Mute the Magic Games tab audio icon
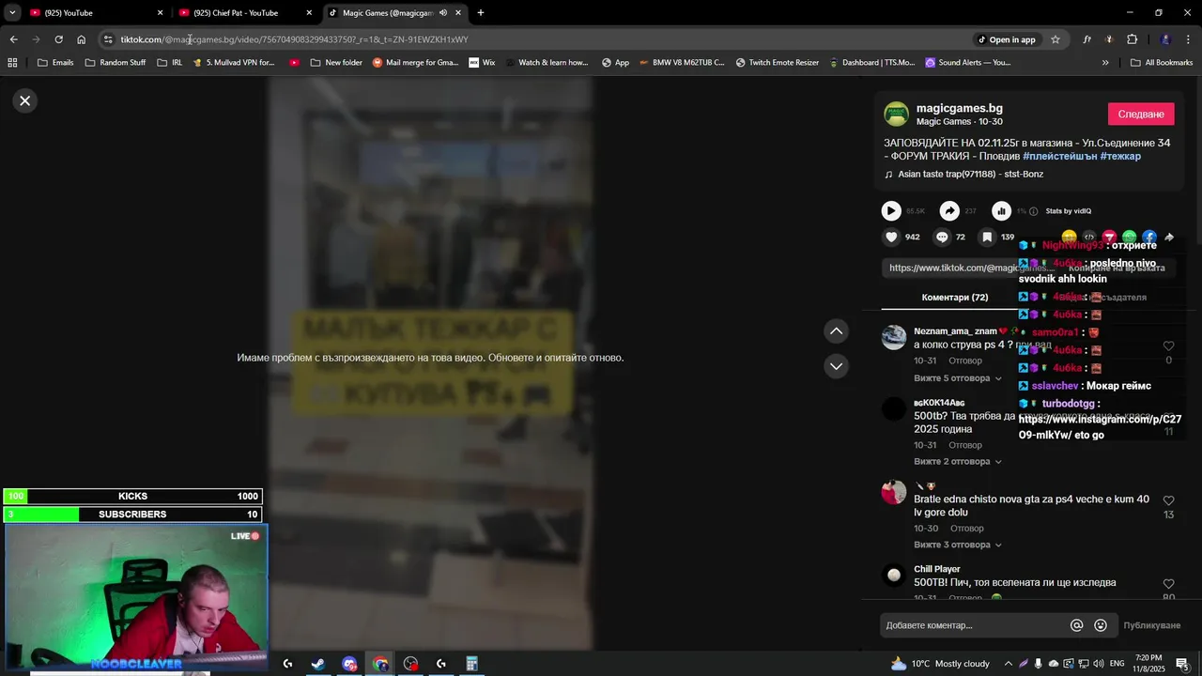Viewport: 1202px width, 676px height. click(x=442, y=13)
